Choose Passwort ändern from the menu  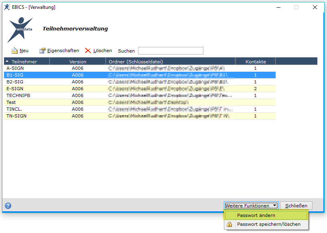point(266,215)
